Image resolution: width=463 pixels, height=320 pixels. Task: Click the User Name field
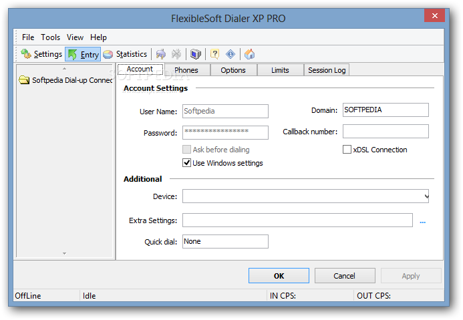(x=225, y=112)
